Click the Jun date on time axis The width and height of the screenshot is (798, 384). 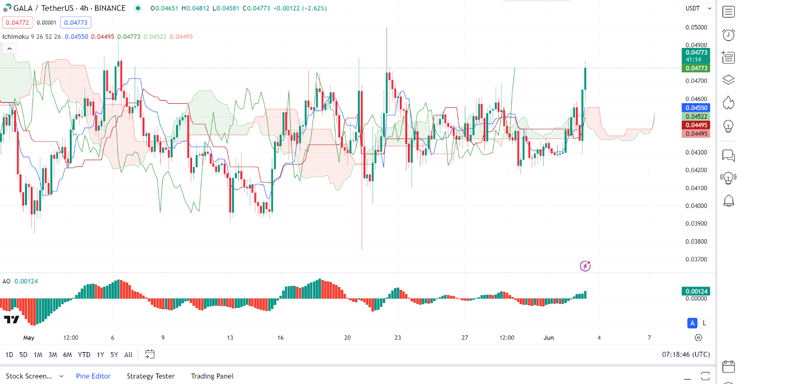click(x=549, y=338)
